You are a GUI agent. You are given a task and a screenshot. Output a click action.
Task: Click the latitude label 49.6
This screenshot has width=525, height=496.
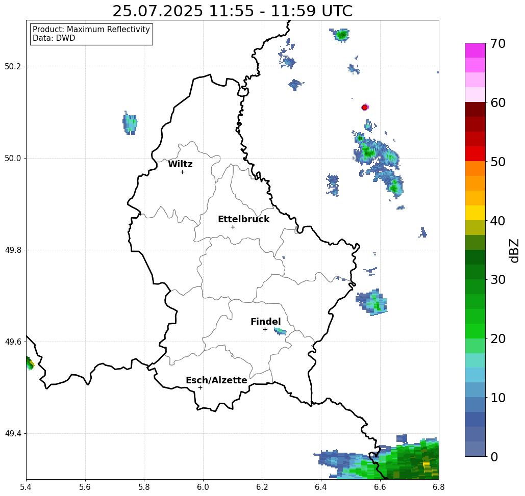click(13, 342)
